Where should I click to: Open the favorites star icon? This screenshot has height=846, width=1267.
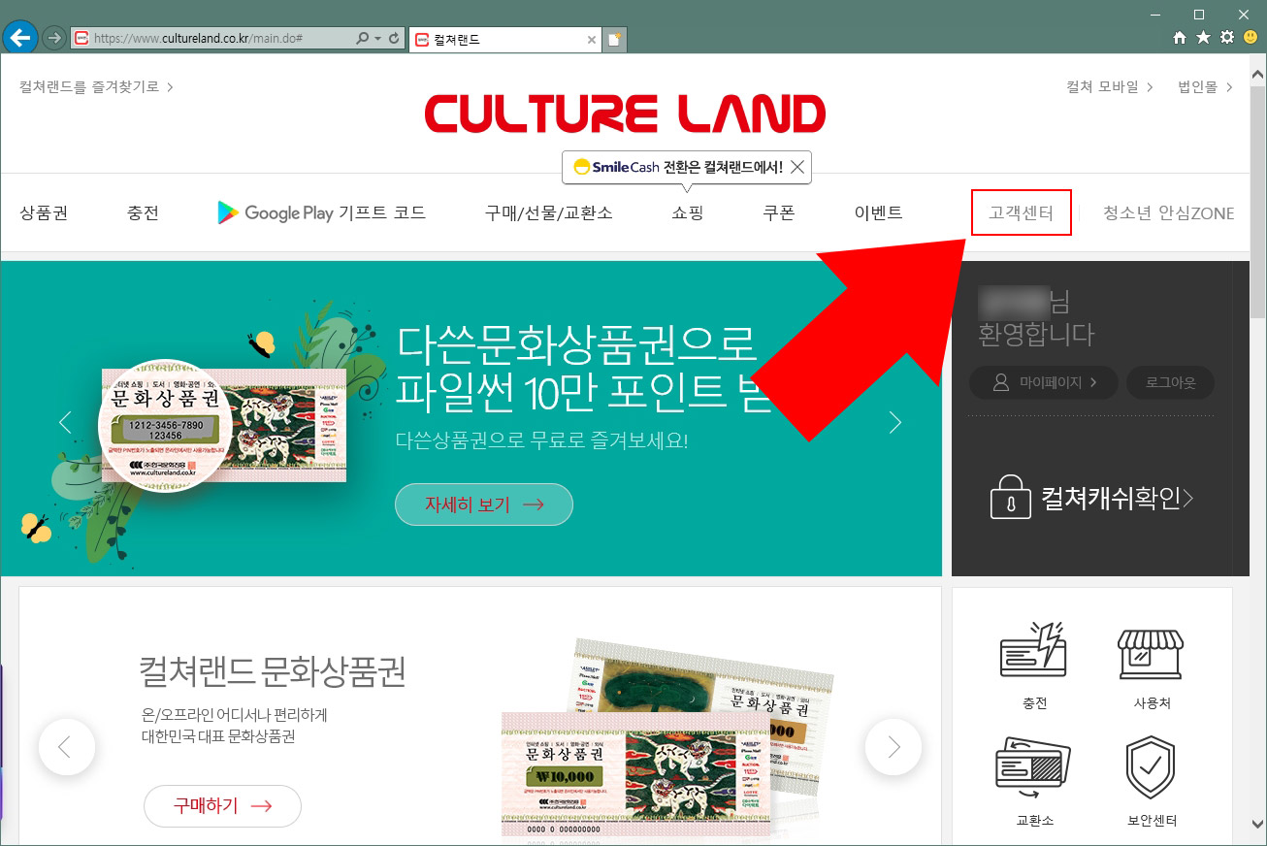[1203, 38]
